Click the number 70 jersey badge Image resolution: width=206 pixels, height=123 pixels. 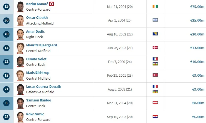pos(7,34)
